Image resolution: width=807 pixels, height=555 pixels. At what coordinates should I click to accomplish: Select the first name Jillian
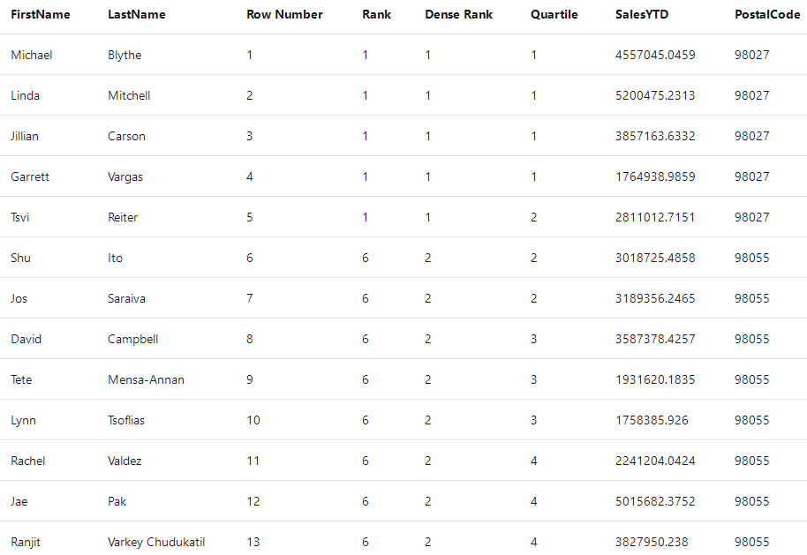coord(25,136)
